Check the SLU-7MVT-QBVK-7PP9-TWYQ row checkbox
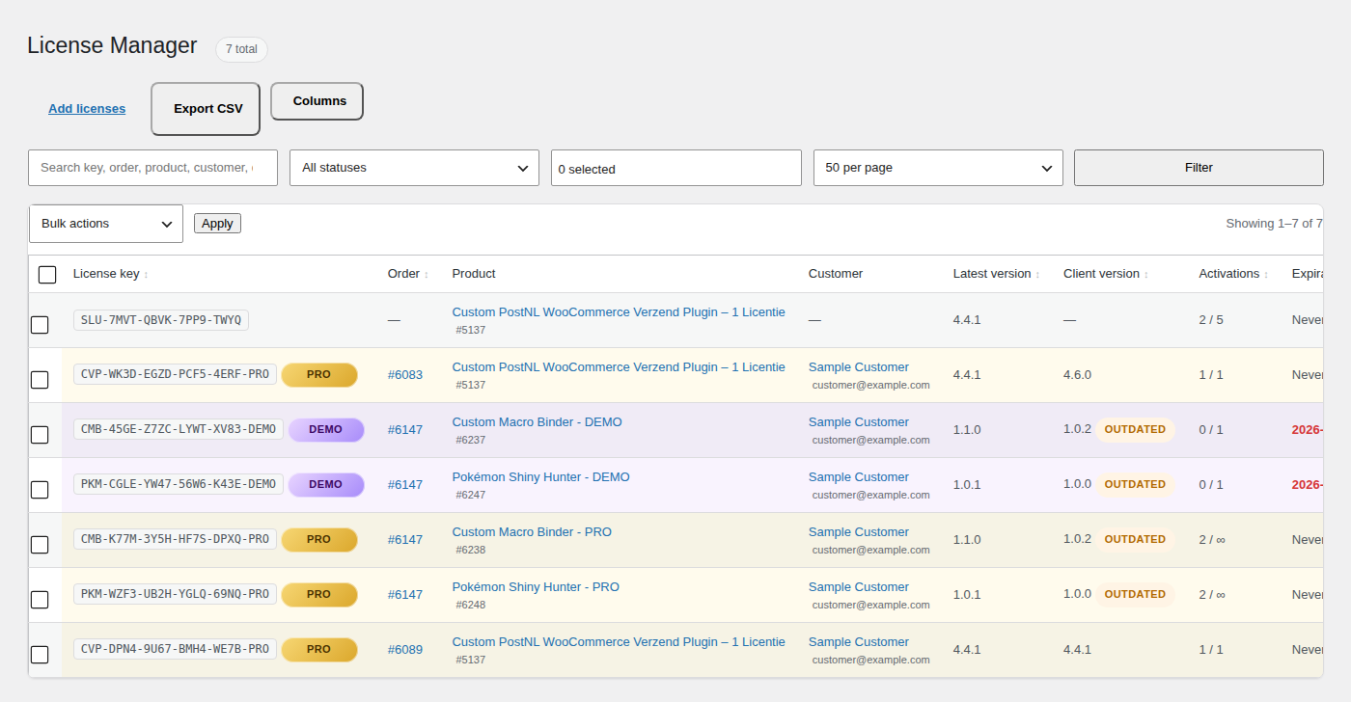Image resolution: width=1351 pixels, height=702 pixels. click(40, 325)
